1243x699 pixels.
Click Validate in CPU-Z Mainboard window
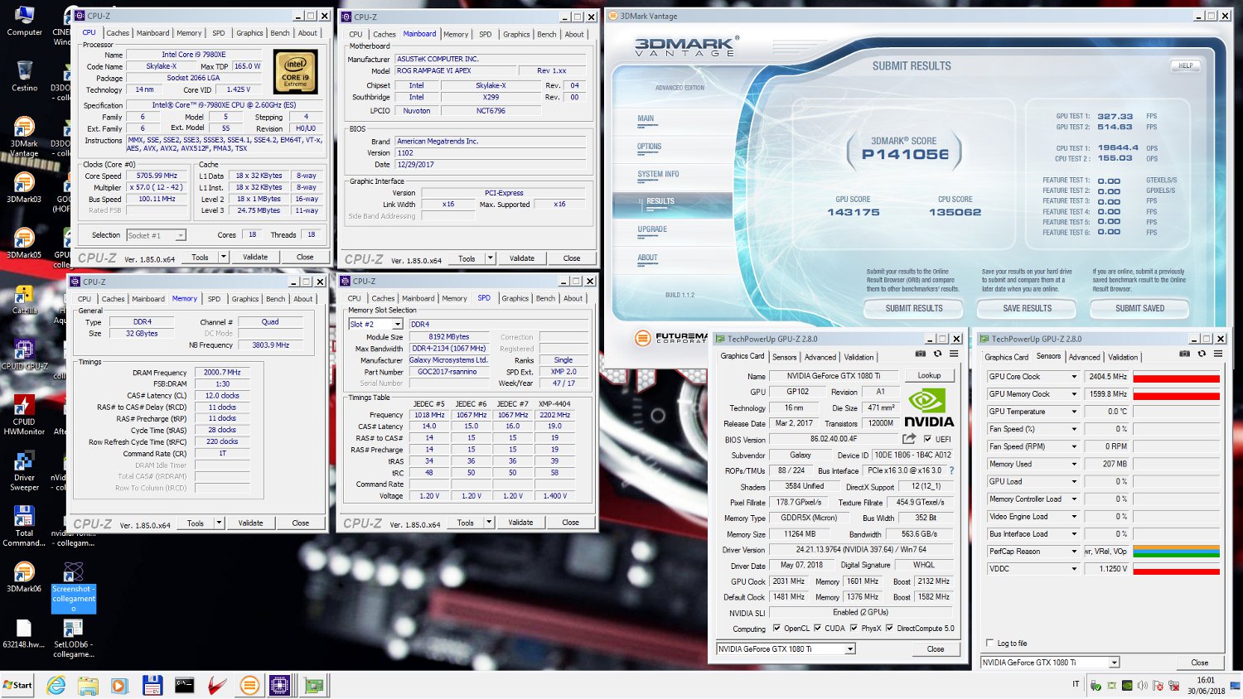coord(522,258)
